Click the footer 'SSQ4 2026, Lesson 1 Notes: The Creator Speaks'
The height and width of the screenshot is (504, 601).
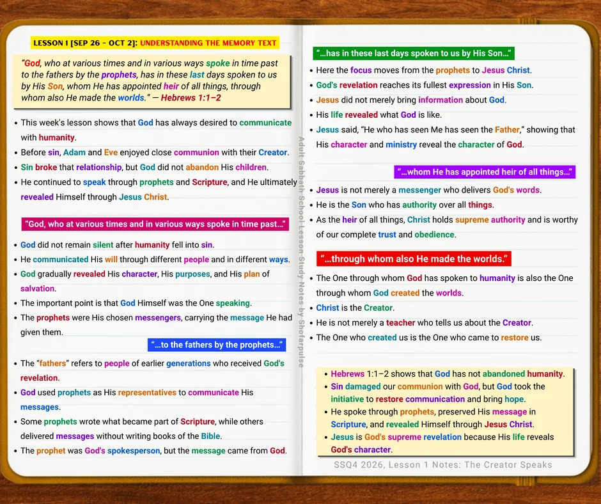pyautogui.click(x=443, y=465)
